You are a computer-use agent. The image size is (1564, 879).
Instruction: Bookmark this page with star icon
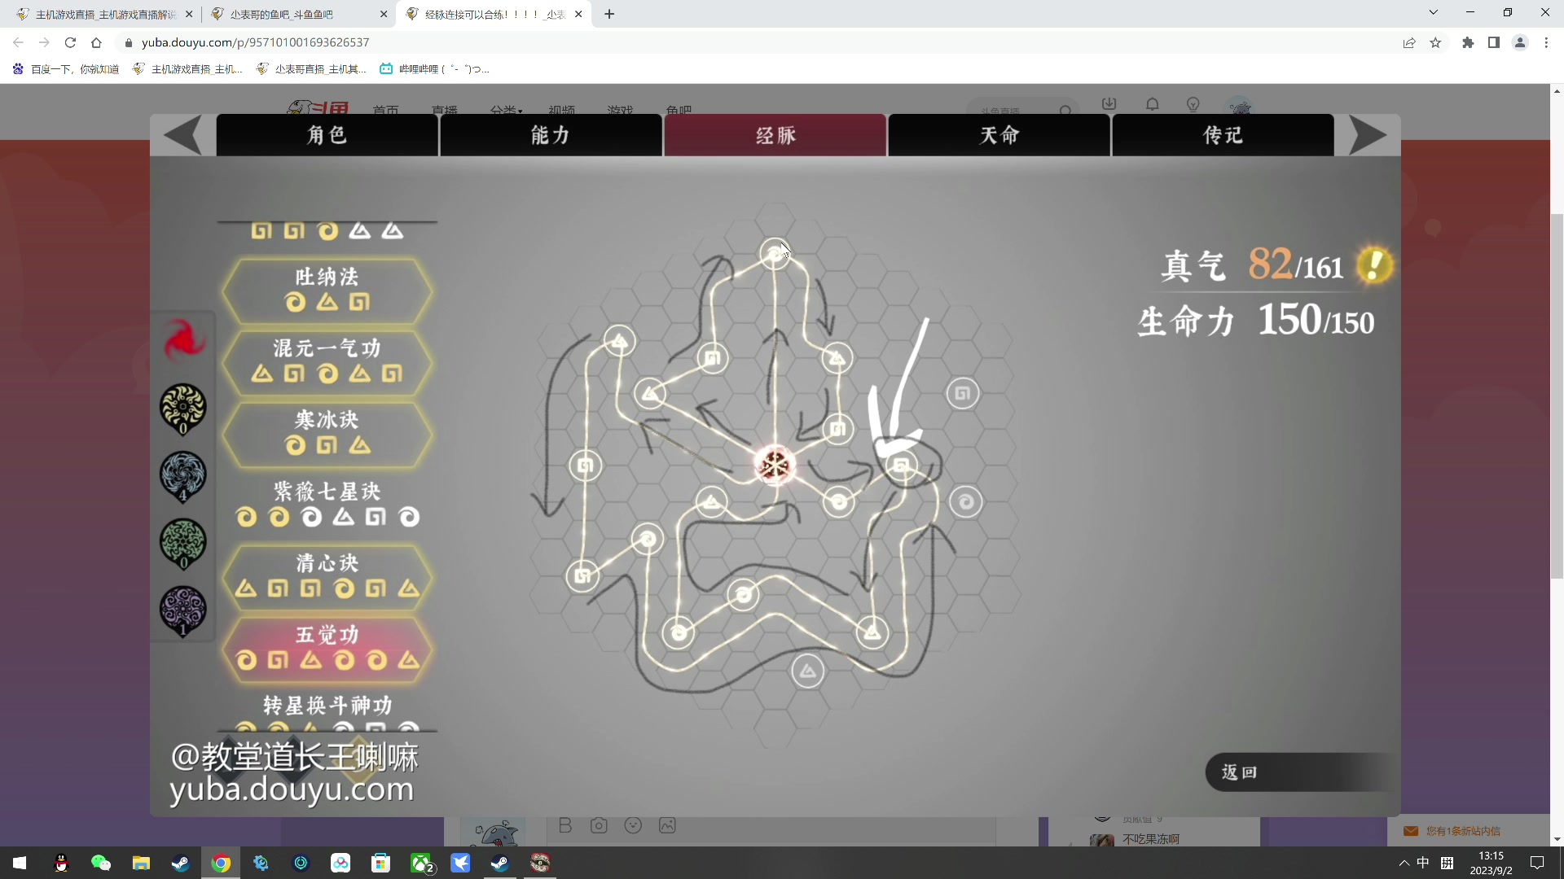point(1435,42)
